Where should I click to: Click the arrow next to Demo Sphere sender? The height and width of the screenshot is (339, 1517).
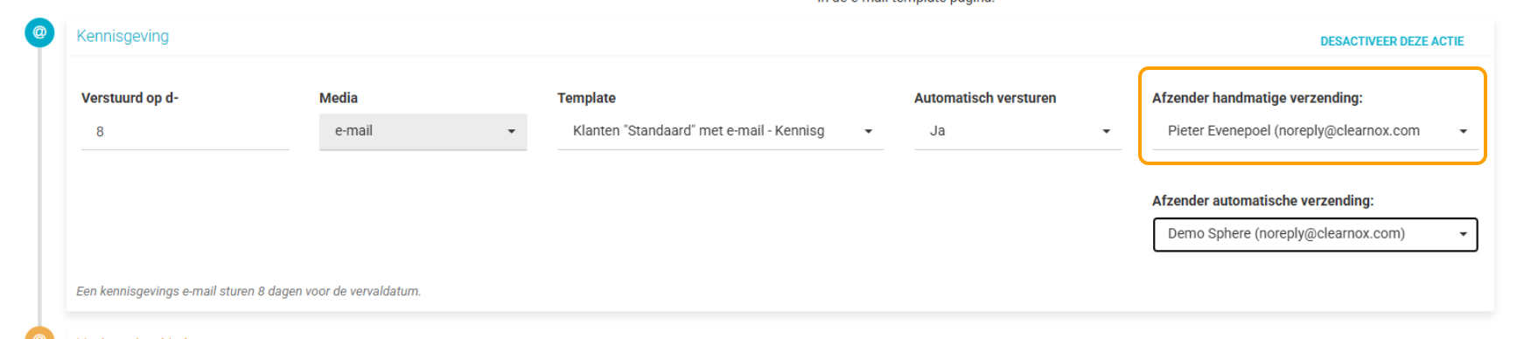(x=1464, y=235)
